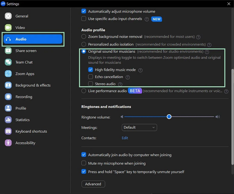This screenshot has width=234, height=194.
Task: Enable the Echo cancellation checkbox
Action: tap(91, 77)
